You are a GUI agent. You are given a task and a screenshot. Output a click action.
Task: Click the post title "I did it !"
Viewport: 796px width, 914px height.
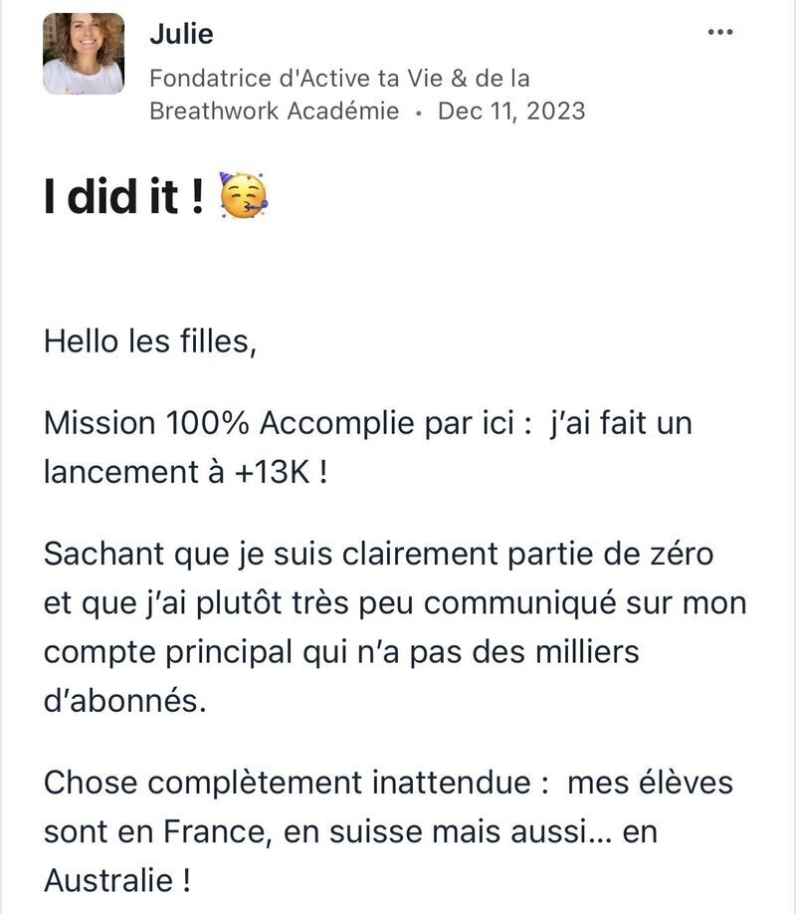pyautogui.click(x=124, y=196)
